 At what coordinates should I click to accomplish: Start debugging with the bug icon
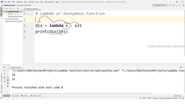[173, 5]
